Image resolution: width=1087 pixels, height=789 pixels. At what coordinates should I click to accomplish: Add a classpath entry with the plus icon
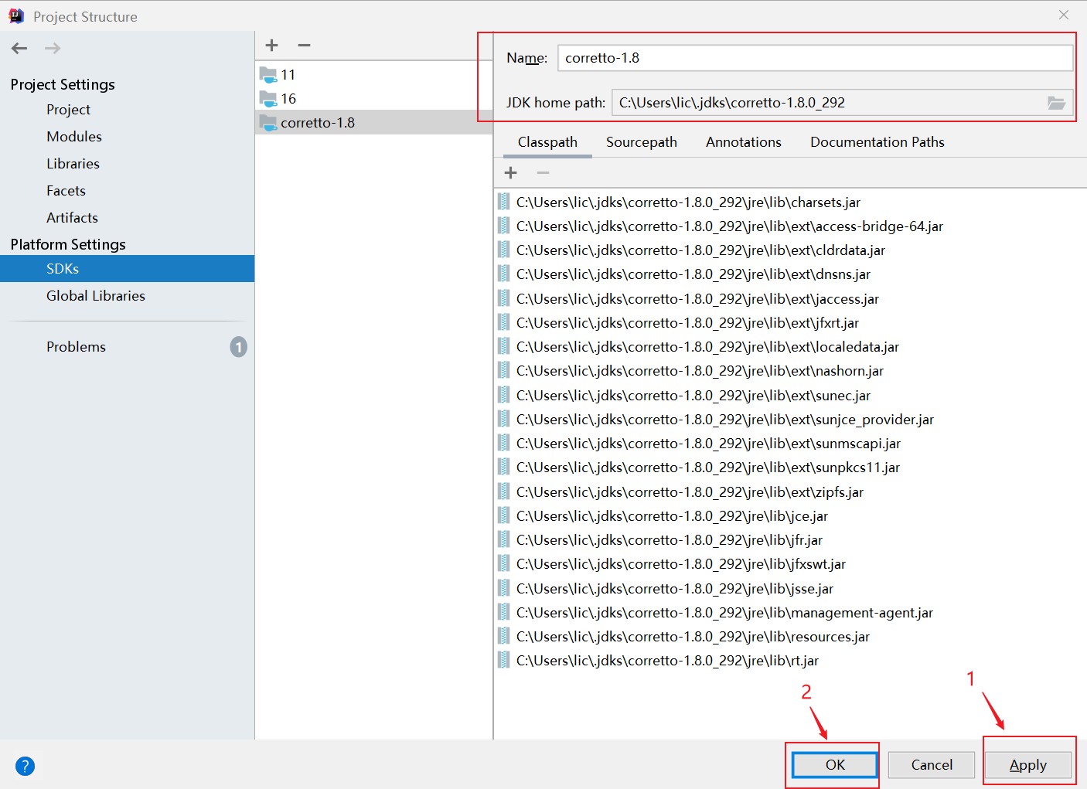tap(510, 173)
